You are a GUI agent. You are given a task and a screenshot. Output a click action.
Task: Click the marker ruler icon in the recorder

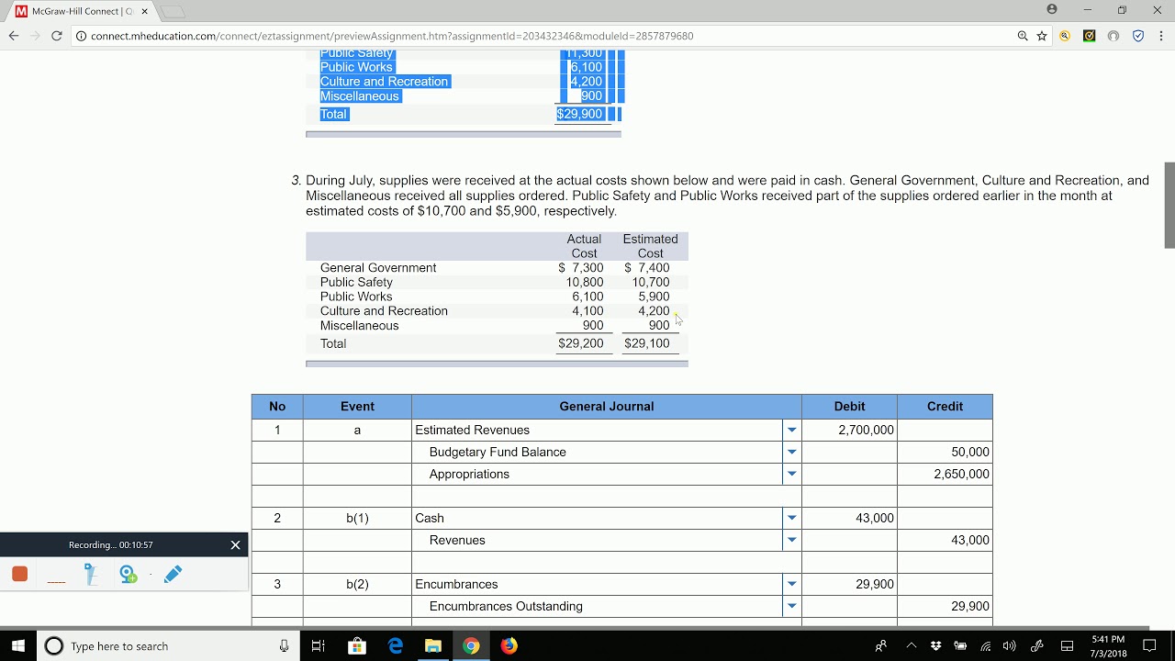[x=90, y=575]
